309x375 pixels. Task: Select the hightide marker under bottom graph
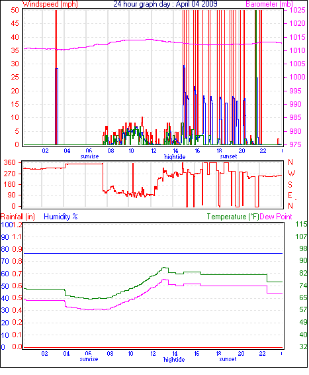[174, 360]
